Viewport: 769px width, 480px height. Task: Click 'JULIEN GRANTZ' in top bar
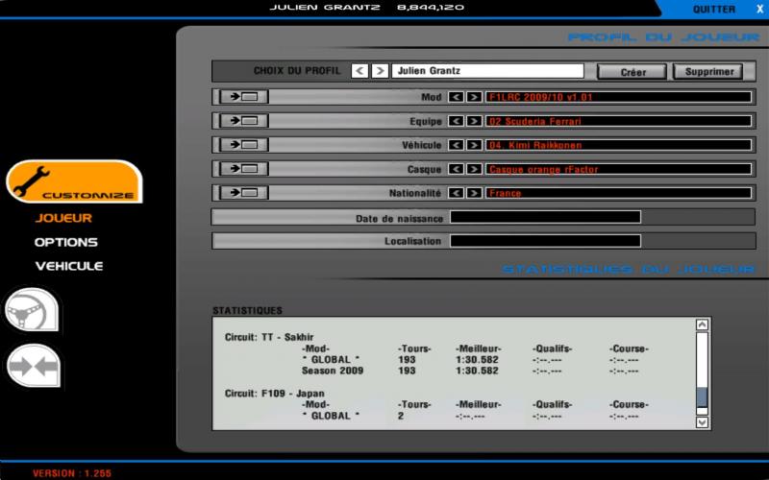325,8
